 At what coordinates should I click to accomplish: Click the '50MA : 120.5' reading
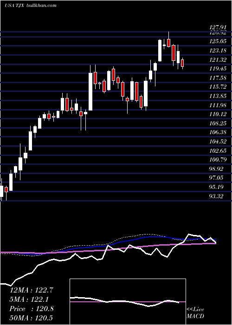click(x=32, y=318)
